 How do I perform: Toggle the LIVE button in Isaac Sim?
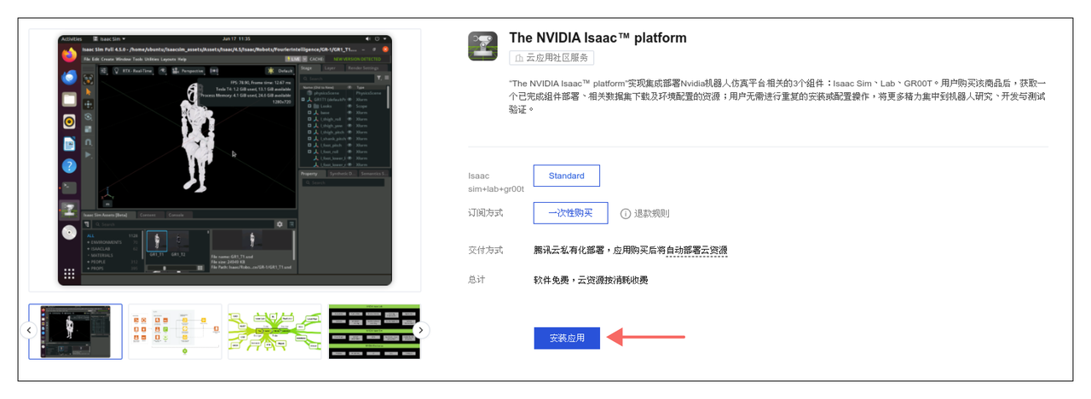[292, 59]
